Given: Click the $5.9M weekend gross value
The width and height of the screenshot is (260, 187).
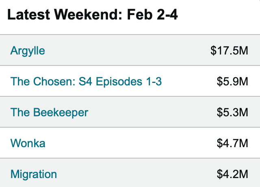Looking at the screenshot, I should click(x=232, y=81).
